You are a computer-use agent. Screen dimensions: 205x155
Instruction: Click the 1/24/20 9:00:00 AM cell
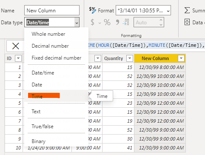48,148
